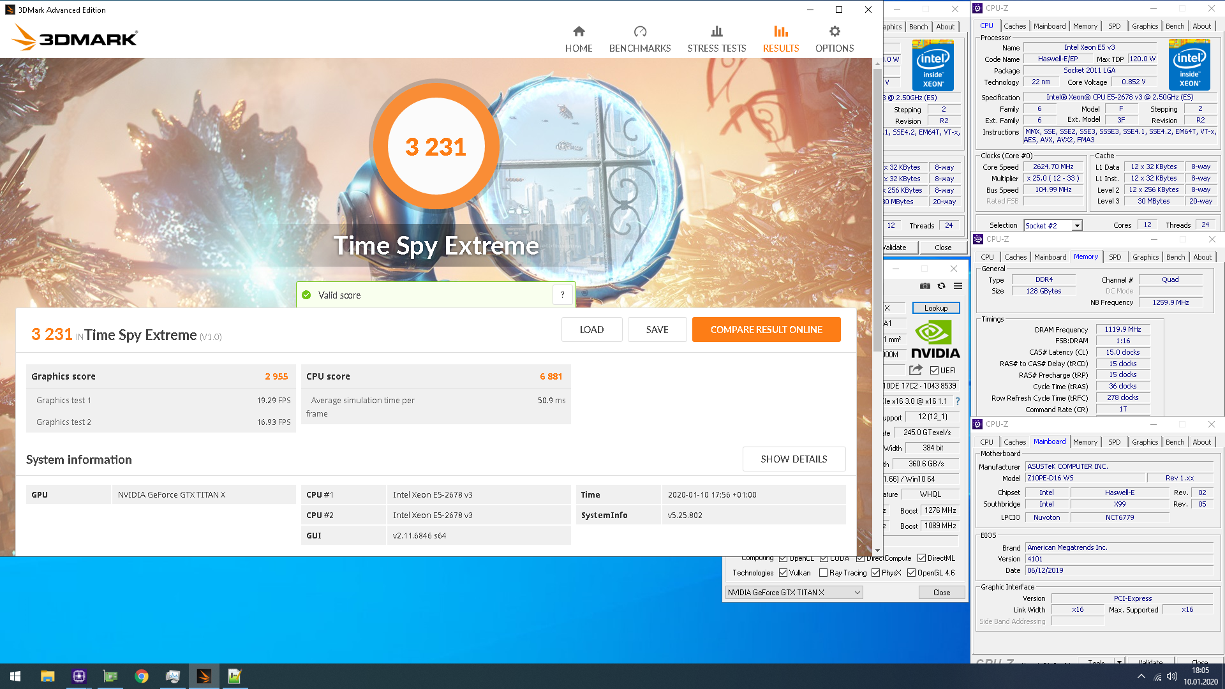This screenshot has width=1225, height=689.
Task: Click Close button in the background CPU-Z window
Action: (943, 248)
